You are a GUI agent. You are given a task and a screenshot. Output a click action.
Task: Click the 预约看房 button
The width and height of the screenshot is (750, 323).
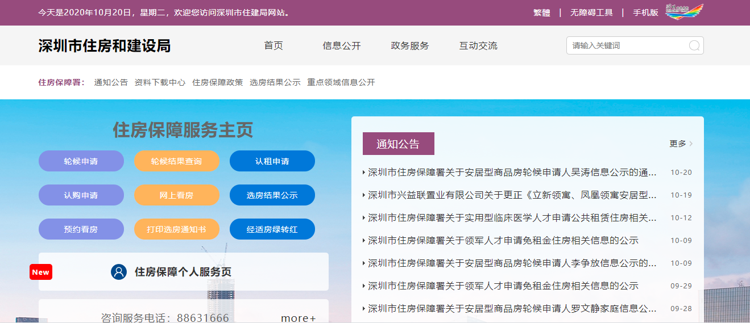tap(81, 229)
